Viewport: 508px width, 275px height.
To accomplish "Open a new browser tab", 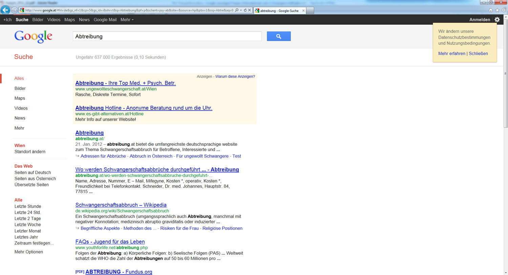I will [310, 10].
